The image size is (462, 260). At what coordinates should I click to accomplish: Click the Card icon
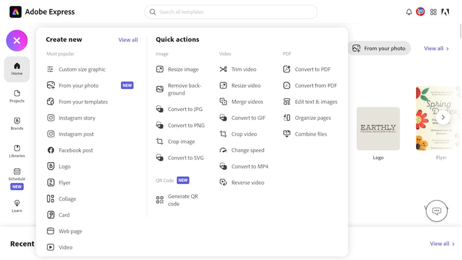pos(51,215)
